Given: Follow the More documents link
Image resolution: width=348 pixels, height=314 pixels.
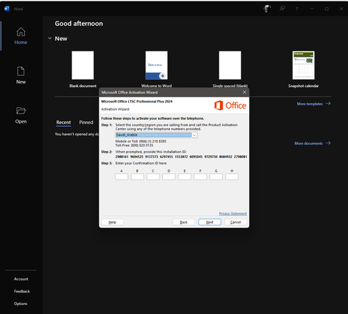Looking at the screenshot, I should [313, 143].
